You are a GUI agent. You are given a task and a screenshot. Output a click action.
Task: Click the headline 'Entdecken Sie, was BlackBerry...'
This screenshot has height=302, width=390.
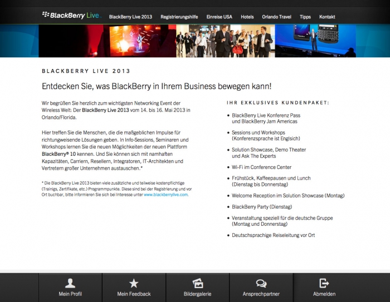point(157,86)
